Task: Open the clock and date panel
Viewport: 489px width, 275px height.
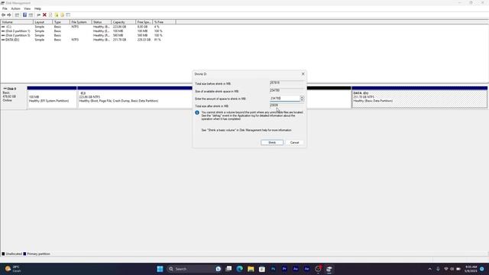Action: click(471, 269)
